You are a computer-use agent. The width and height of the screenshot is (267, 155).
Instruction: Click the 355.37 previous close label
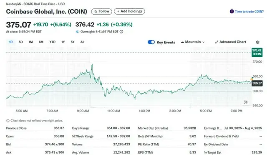(257, 83)
